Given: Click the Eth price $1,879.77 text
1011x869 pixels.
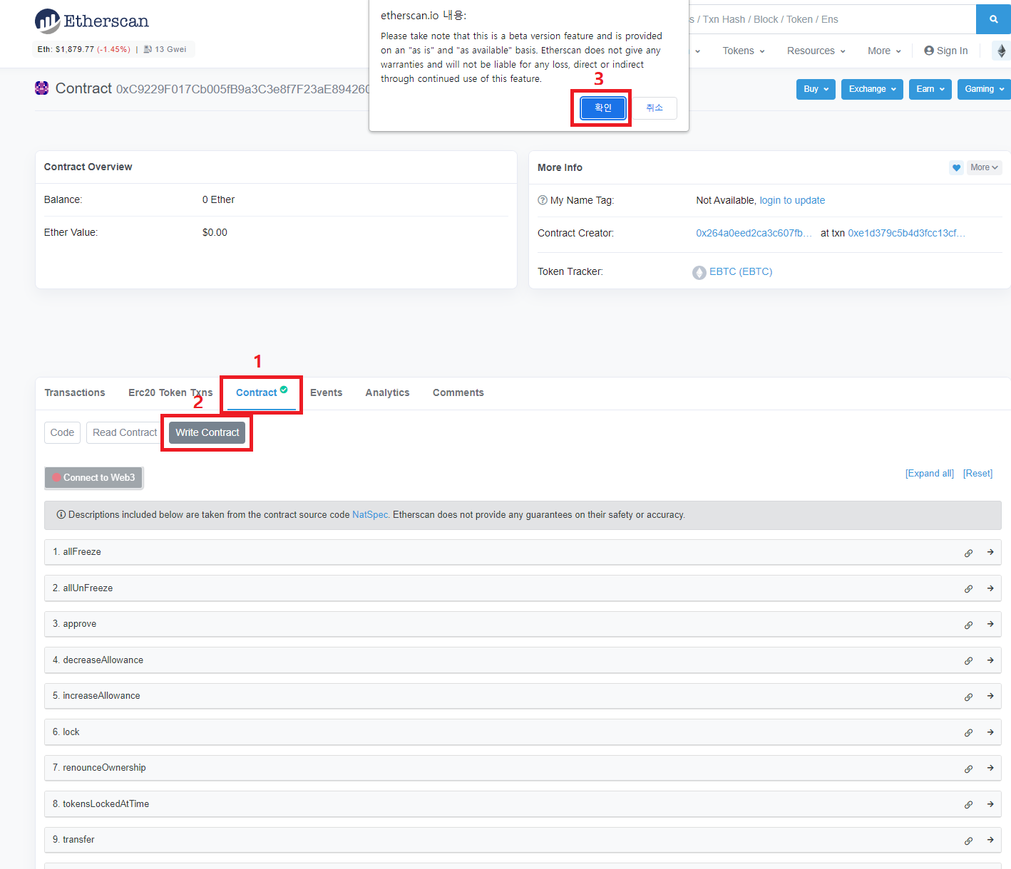Looking at the screenshot, I should [75, 49].
